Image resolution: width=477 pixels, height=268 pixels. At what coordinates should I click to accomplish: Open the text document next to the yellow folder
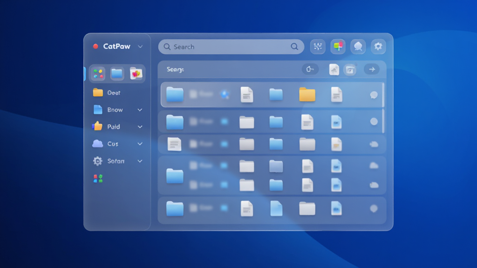[x=336, y=94]
